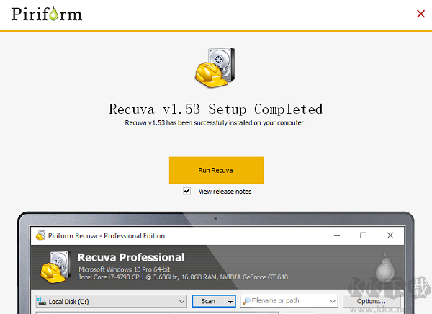Click the Piriform logo at top left
Viewport: 432px width, 314px height.
(x=47, y=14)
